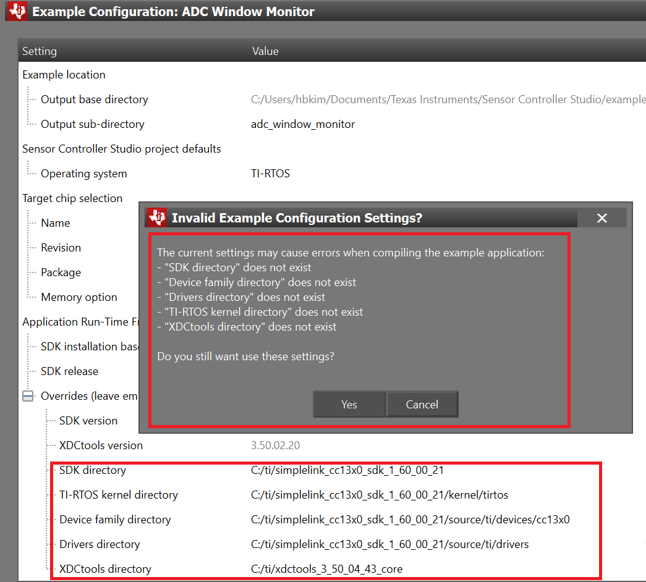
Task: Select the Overrides section label
Action: 89,396
